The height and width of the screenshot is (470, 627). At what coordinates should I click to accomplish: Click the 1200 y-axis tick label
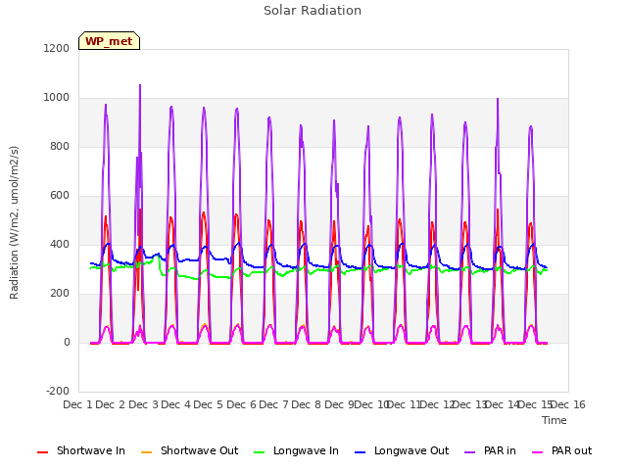click(x=57, y=48)
